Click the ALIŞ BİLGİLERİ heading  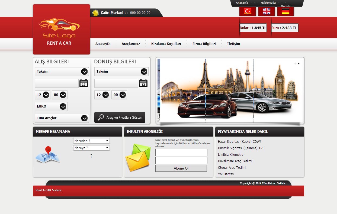point(52,61)
